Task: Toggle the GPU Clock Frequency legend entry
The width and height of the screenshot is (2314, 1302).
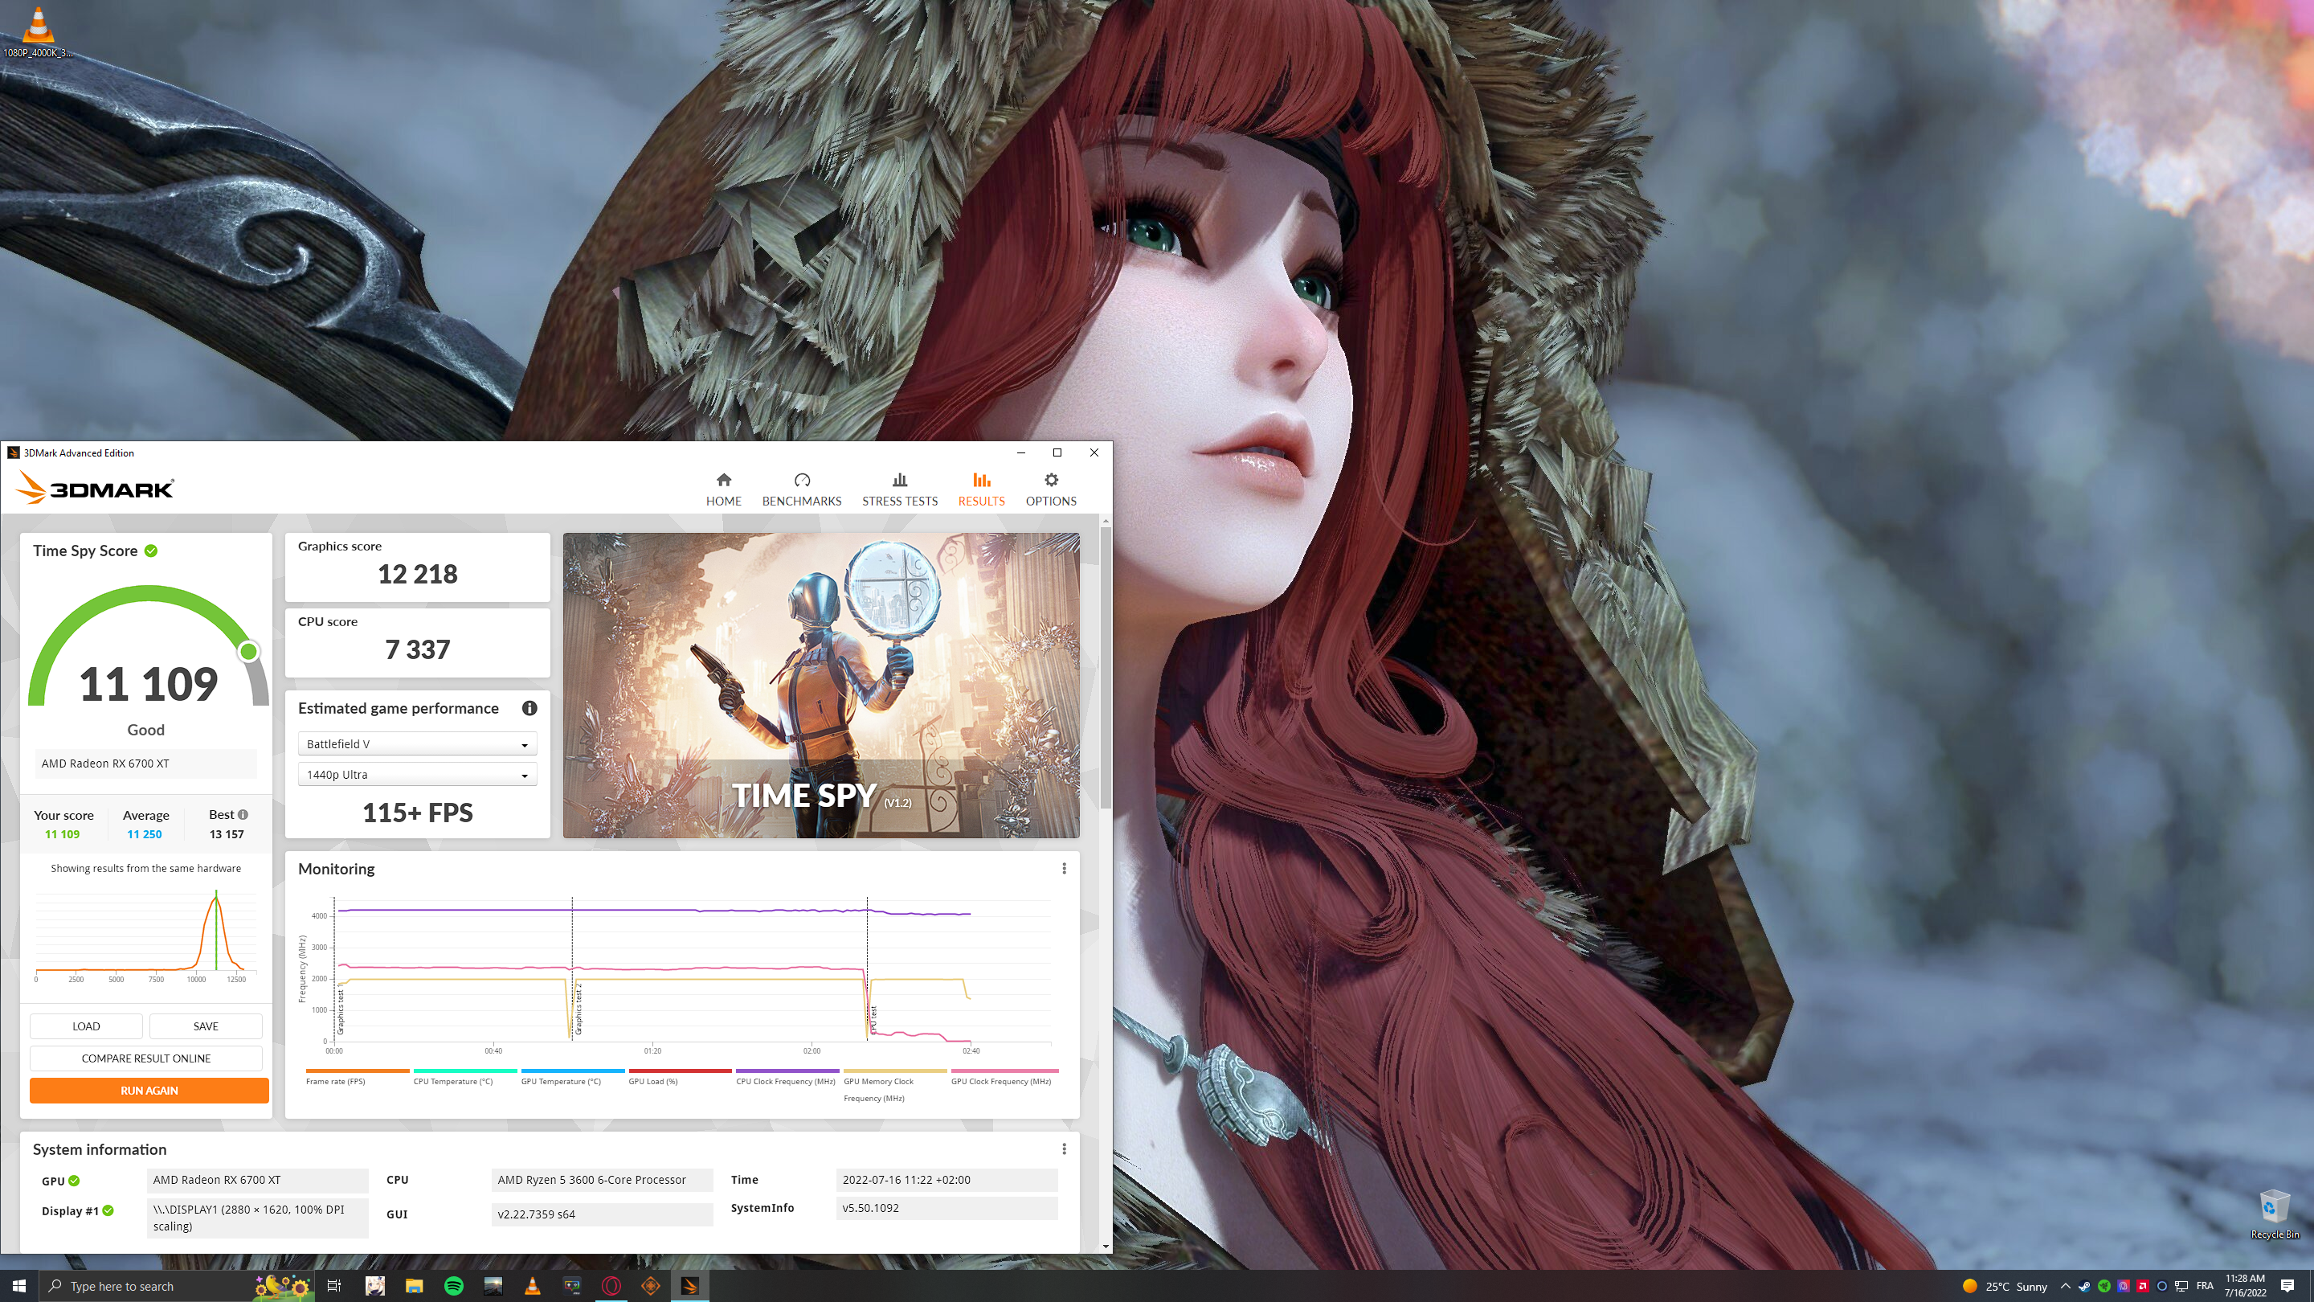Action: coord(1004,1076)
